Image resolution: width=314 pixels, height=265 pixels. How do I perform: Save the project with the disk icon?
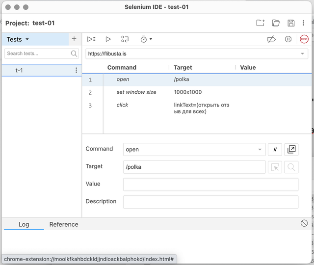click(x=291, y=23)
